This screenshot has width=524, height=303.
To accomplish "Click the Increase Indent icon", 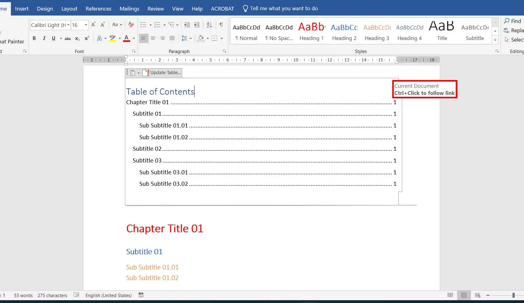I will pos(197,25).
